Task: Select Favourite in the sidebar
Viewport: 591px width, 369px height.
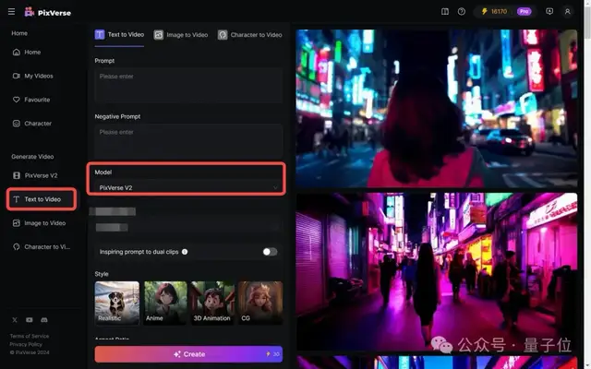Action: (37, 100)
